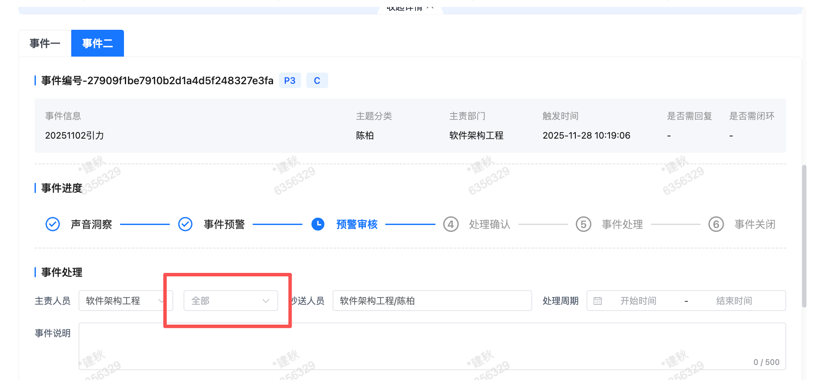Click the vertical scrollbar on the right
Viewport: 819px width, 380px height.
804,235
